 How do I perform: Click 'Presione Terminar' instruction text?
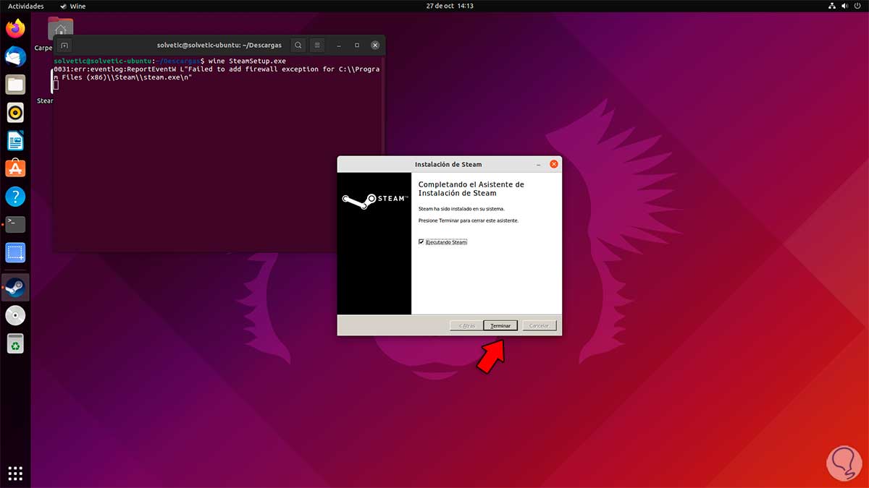[469, 221]
